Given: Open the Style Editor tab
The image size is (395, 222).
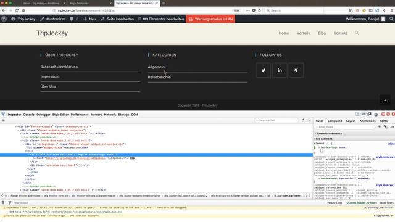Looking at the screenshot, I should pos(60,115).
